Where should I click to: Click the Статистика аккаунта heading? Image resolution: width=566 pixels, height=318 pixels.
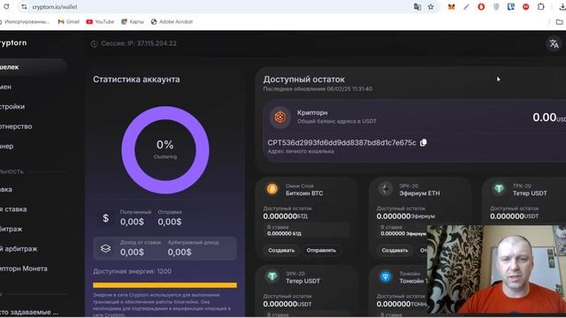[136, 79]
